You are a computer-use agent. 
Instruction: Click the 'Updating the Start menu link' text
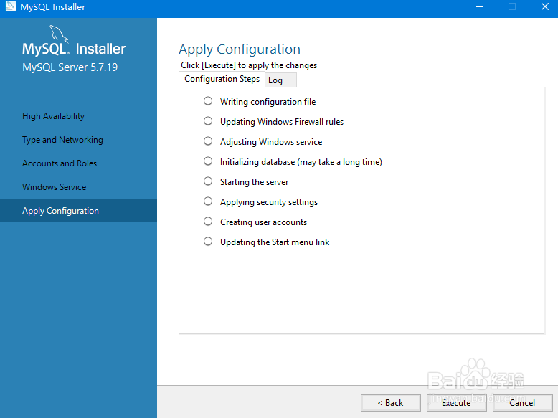[x=275, y=242]
